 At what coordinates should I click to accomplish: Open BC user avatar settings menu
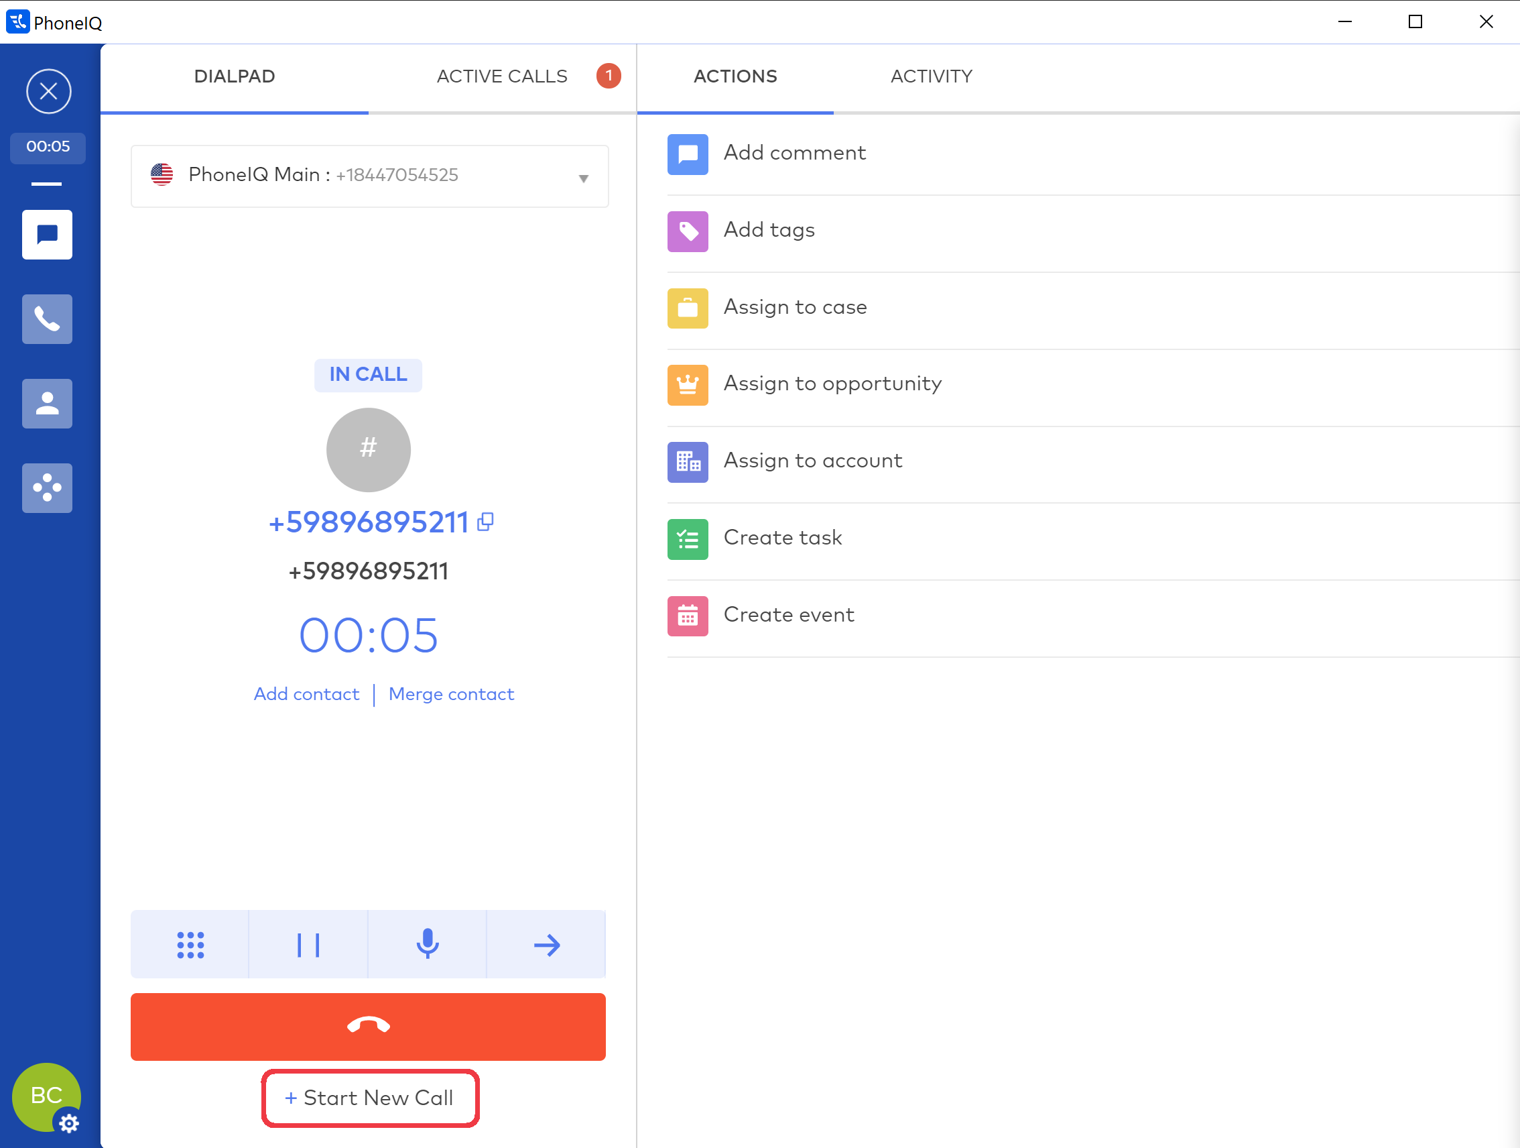click(x=46, y=1096)
